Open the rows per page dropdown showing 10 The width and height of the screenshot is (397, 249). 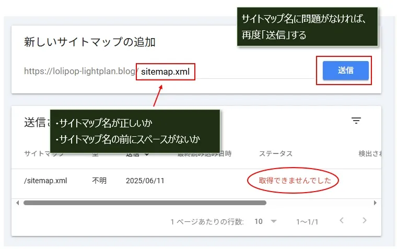pos(265,221)
